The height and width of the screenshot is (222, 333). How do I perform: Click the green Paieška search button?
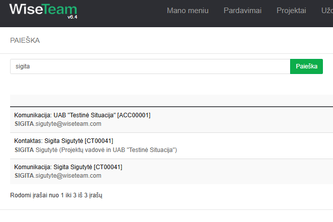(x=306, y=66)
